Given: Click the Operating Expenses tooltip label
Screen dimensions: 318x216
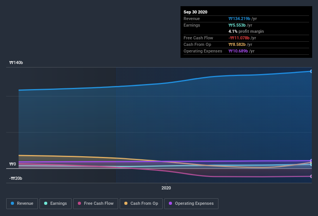Looking at the screenshot, I should click(x=203, y=51).
